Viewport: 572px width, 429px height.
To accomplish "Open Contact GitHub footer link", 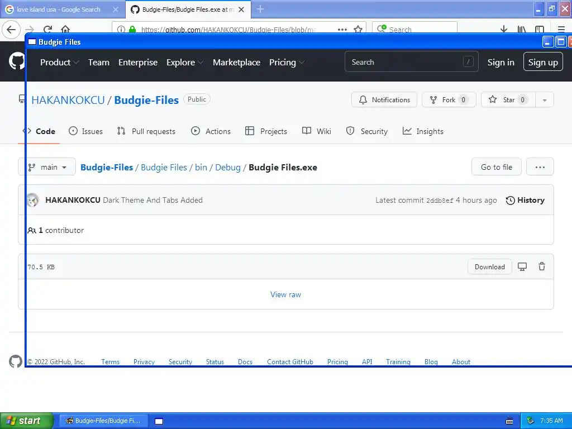I will pos(290,361).
